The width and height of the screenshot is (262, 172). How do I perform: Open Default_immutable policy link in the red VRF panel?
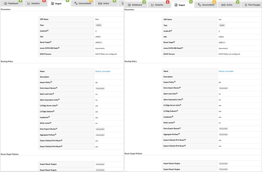pyautogui.click(x=226, y=71)
